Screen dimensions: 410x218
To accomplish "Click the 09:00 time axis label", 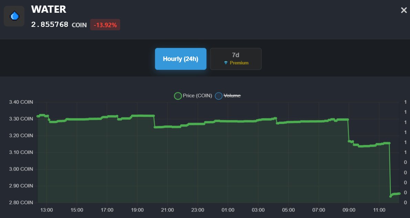I will [x=349, y=210].
